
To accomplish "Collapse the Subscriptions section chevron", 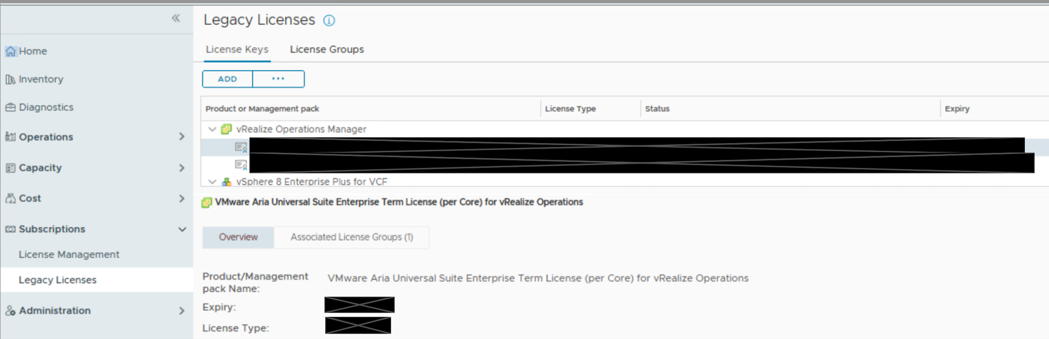I will point(182,229).
